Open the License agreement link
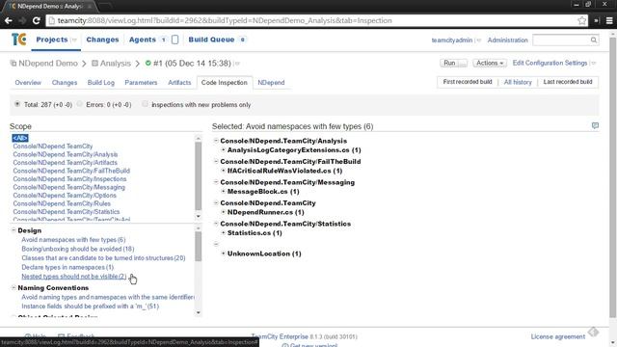The width and height of the screenshot is (617, 347). coord(557,336)
